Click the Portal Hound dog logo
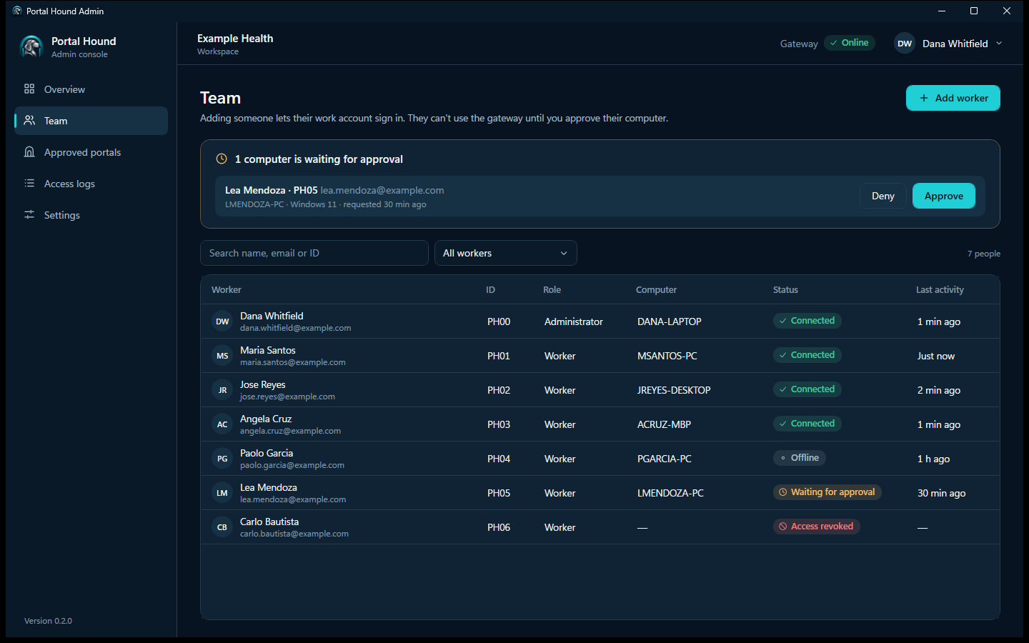The width and height of the screenshot is (1029, 643). click(x=31, y=47)
